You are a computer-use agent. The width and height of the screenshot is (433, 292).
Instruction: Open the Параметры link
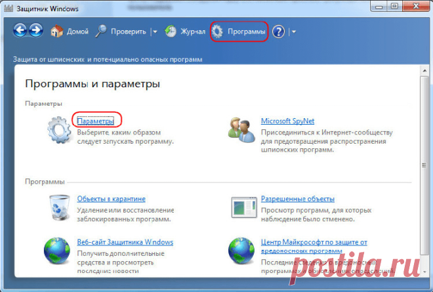(96, 121)
